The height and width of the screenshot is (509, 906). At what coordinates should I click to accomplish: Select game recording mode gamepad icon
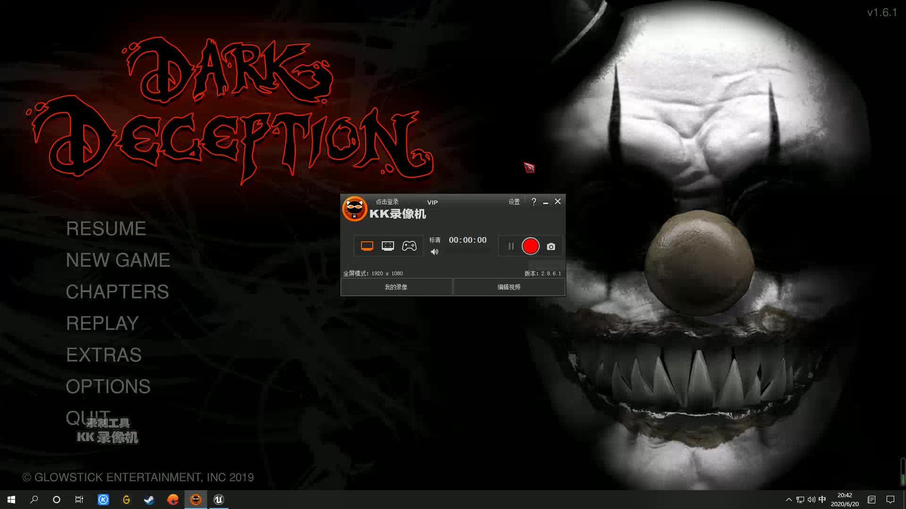(x=409, y=246)
